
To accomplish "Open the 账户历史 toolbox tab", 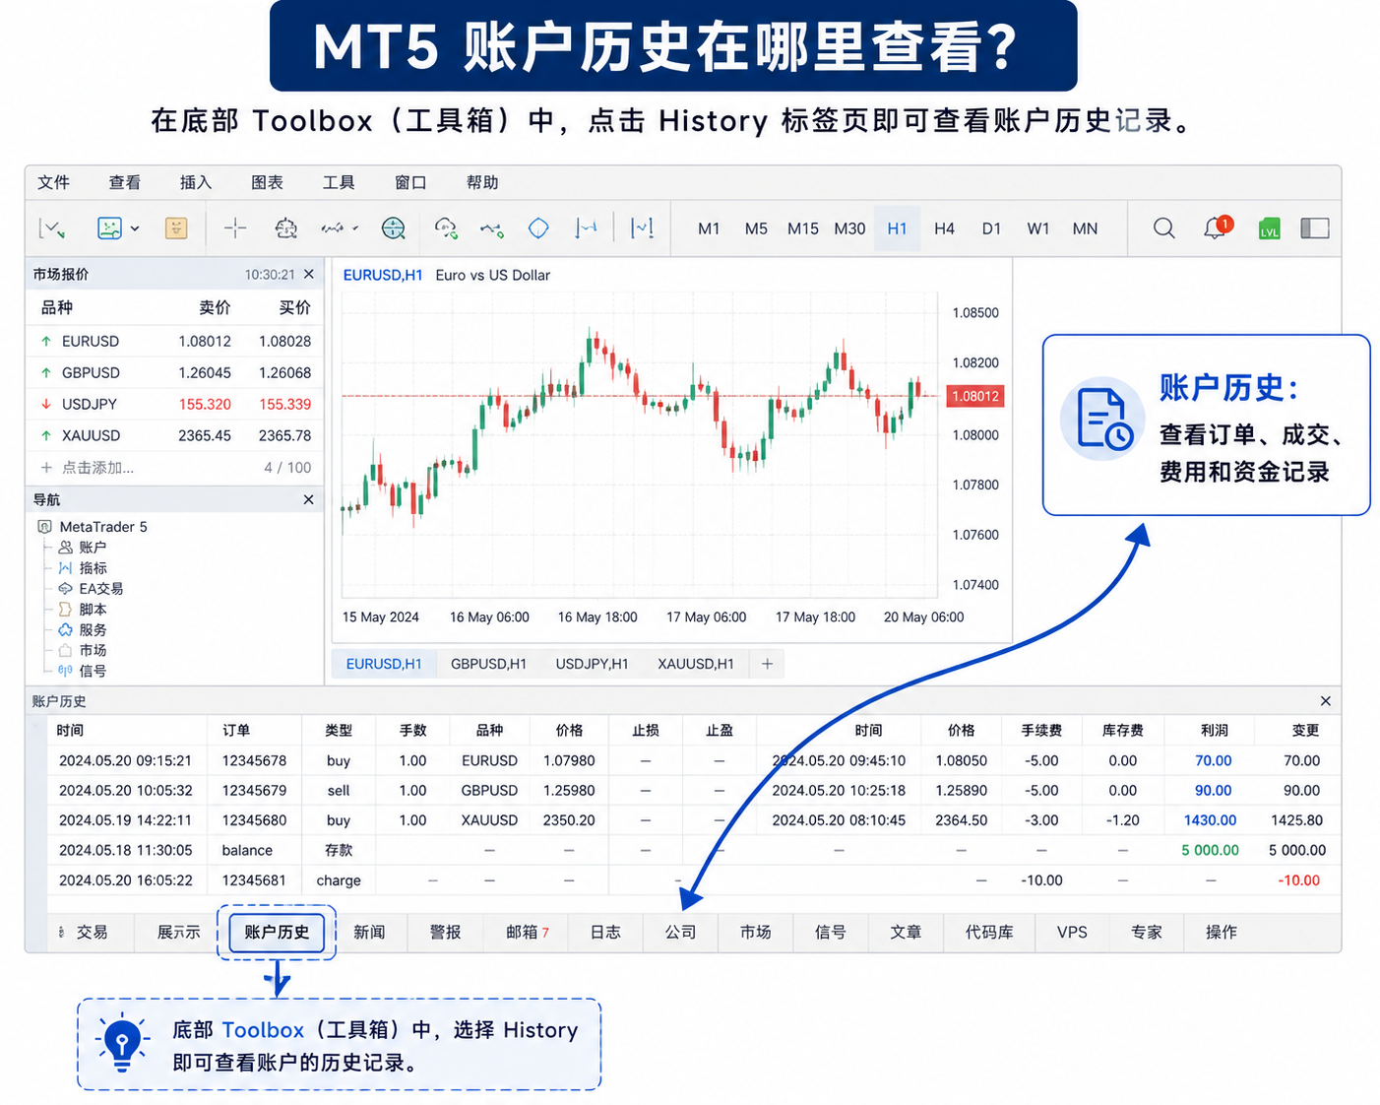I will click(x=277, y=932).
